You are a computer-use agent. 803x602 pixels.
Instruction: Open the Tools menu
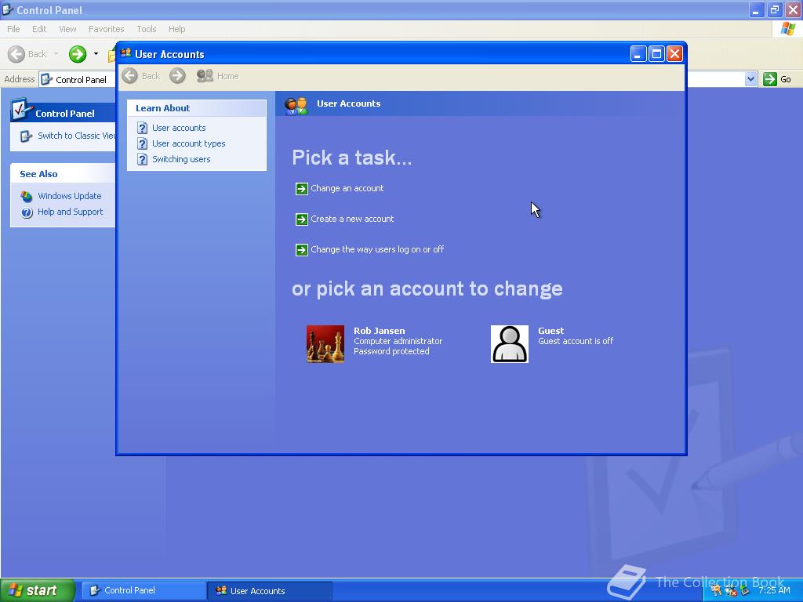point(146,28)
